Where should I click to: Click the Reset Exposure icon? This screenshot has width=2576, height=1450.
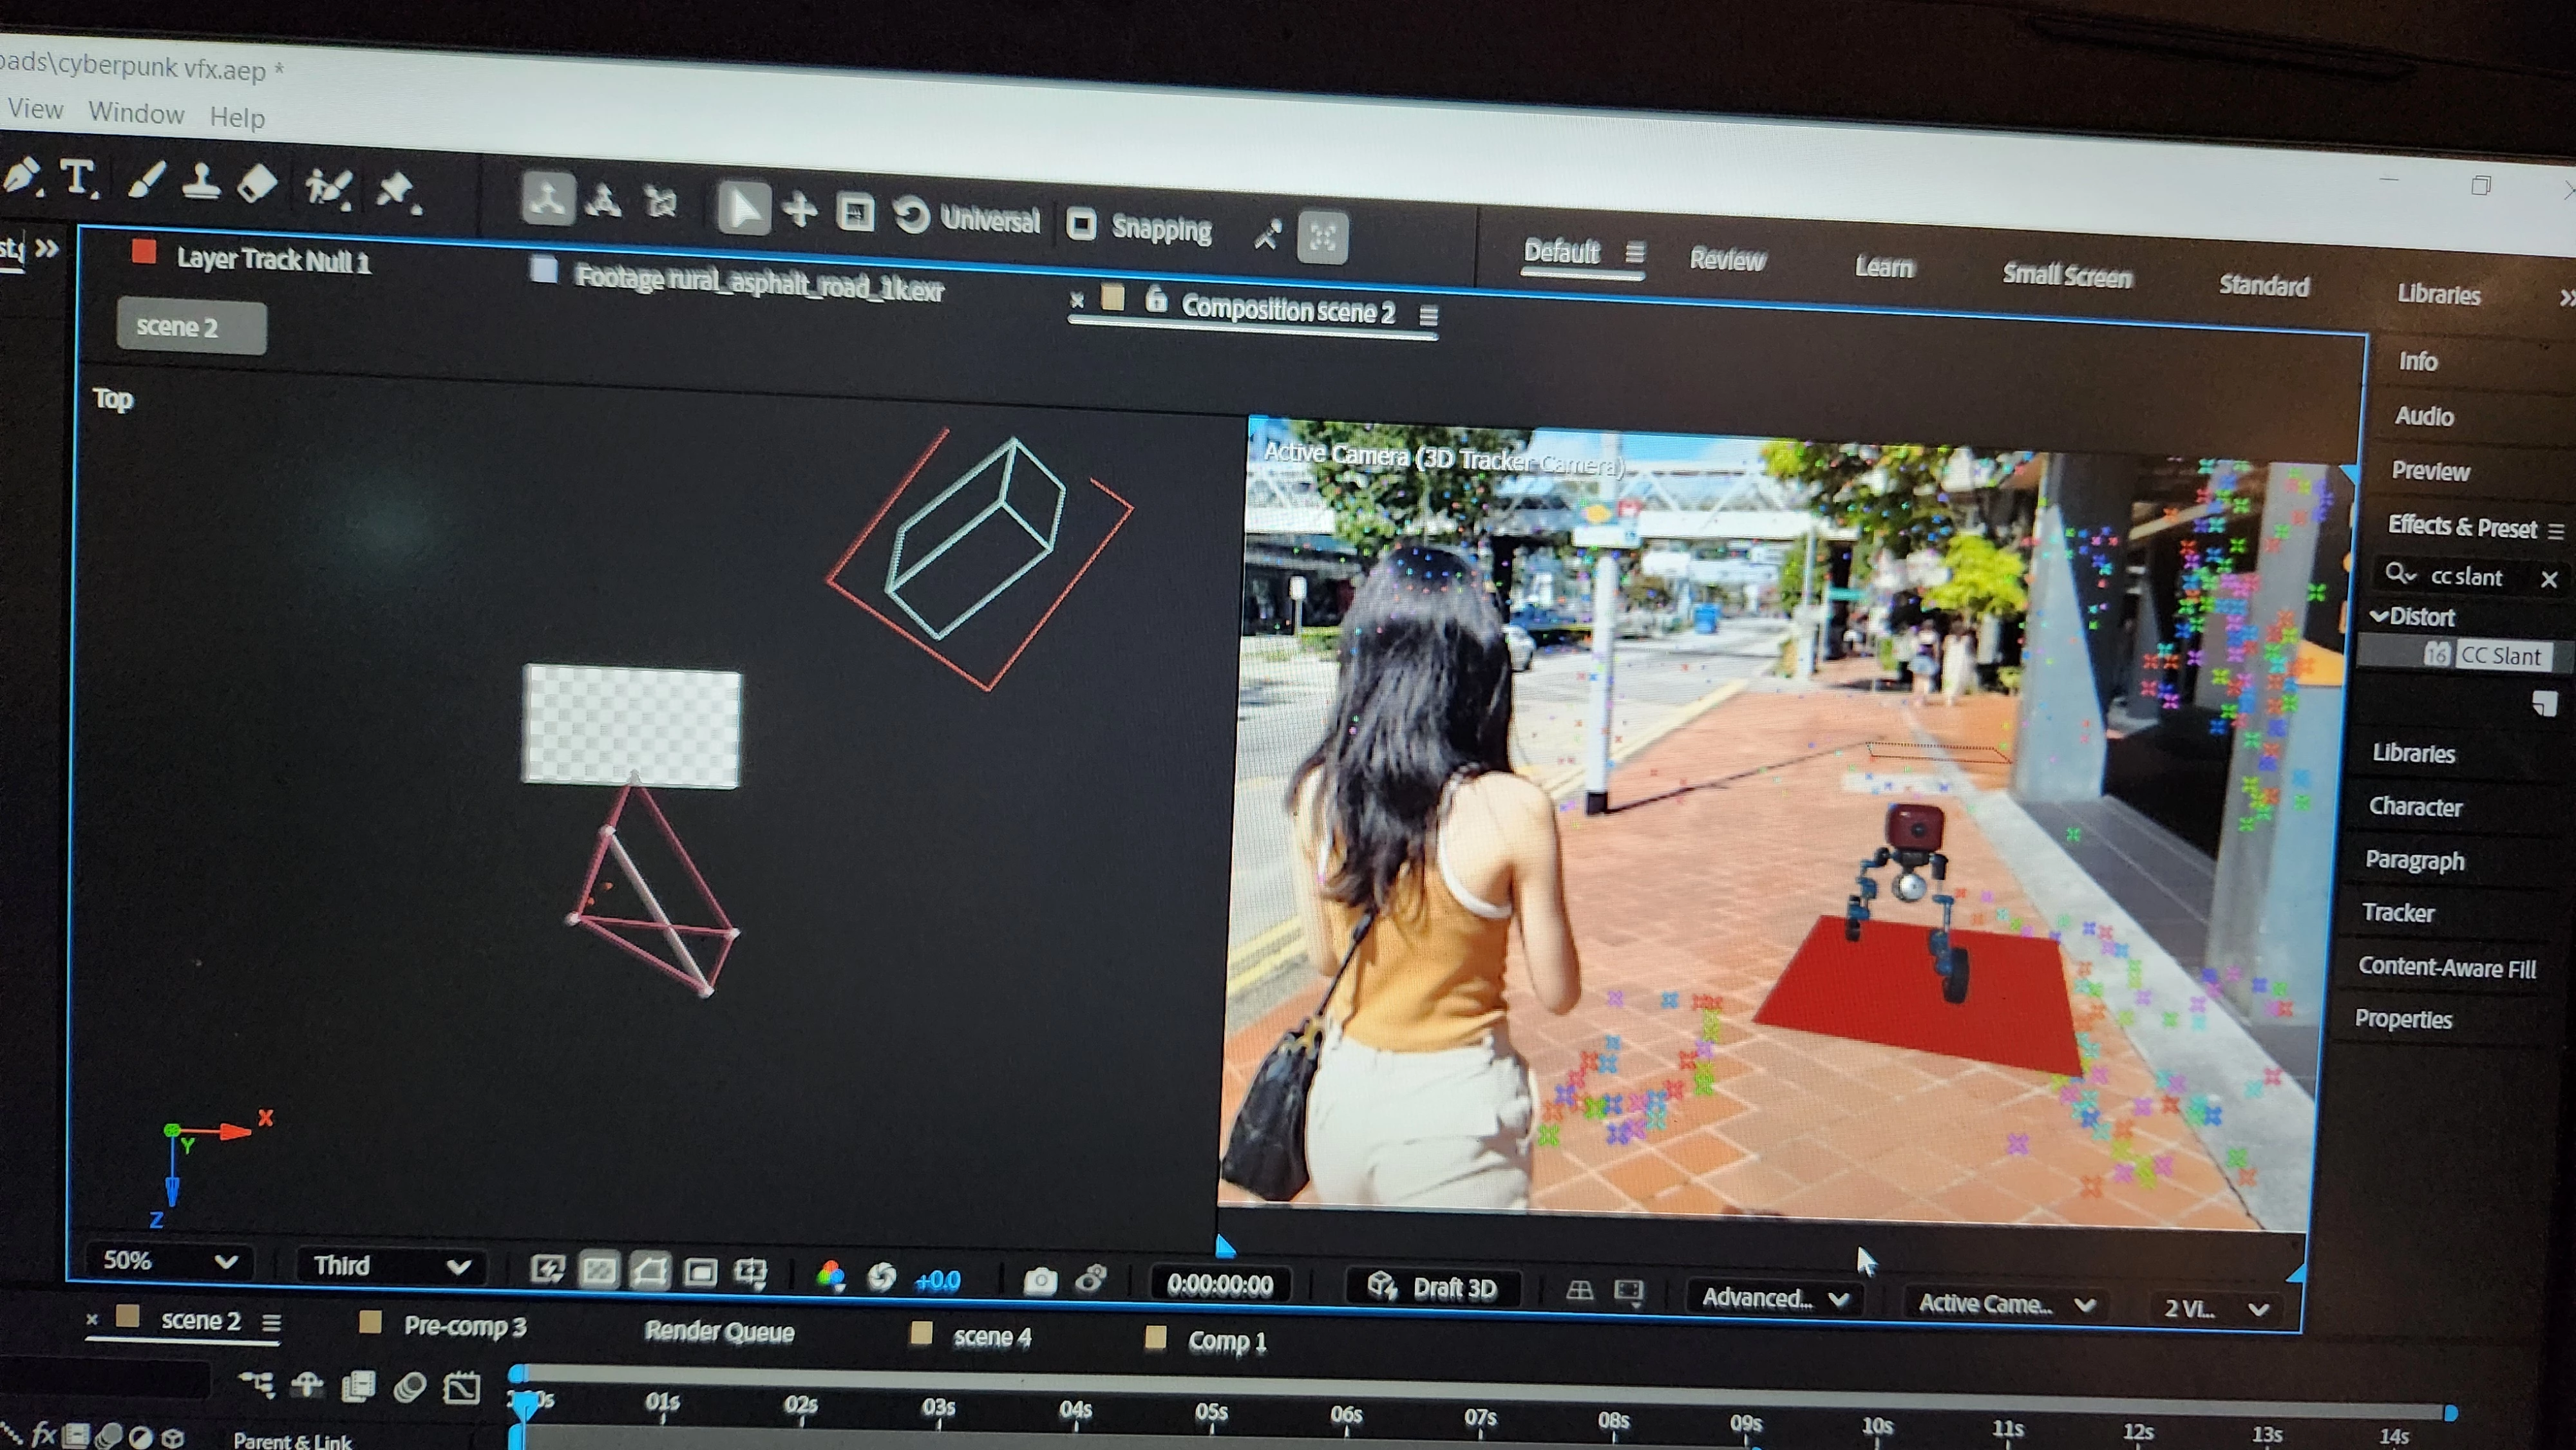(x=881, y=1277)
